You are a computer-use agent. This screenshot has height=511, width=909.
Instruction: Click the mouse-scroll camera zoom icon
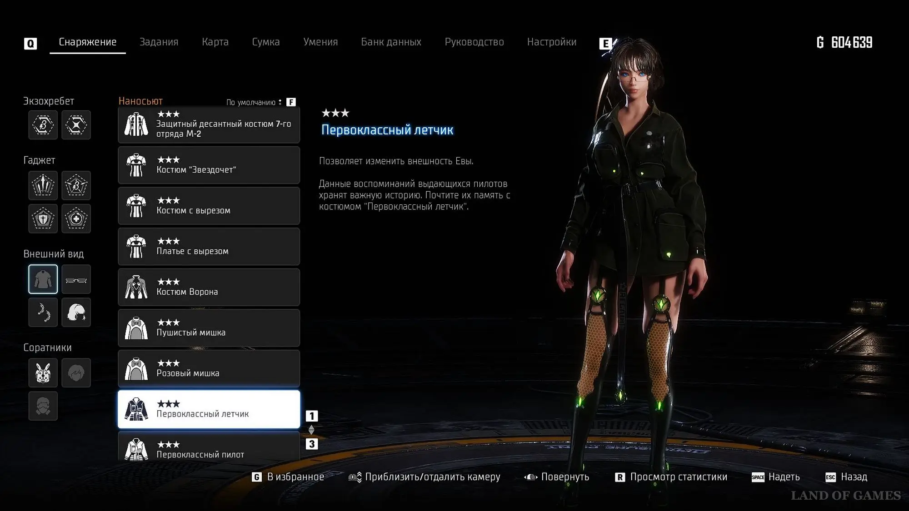[355, 477]
